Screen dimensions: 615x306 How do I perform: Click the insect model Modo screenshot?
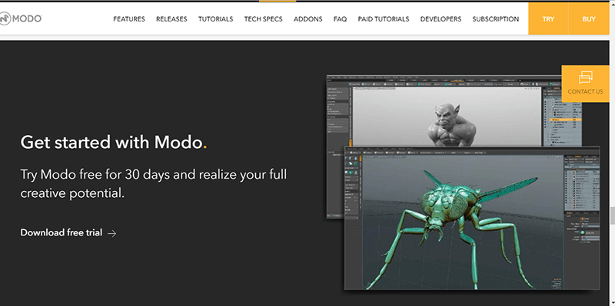tap(472, 218)
